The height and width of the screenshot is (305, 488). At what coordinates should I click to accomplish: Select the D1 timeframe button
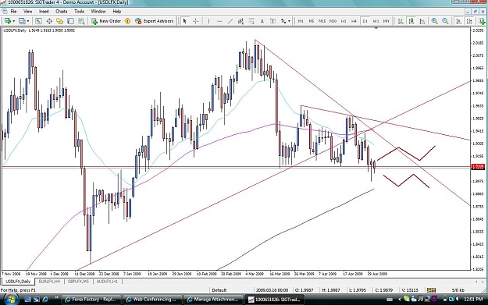click(x=365, y=21)
